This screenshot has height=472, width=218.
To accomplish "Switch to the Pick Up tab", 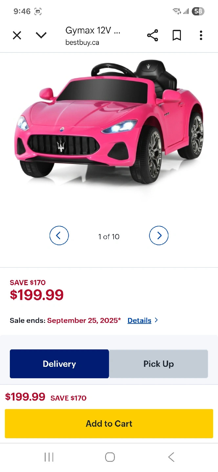I will (159, 364).
